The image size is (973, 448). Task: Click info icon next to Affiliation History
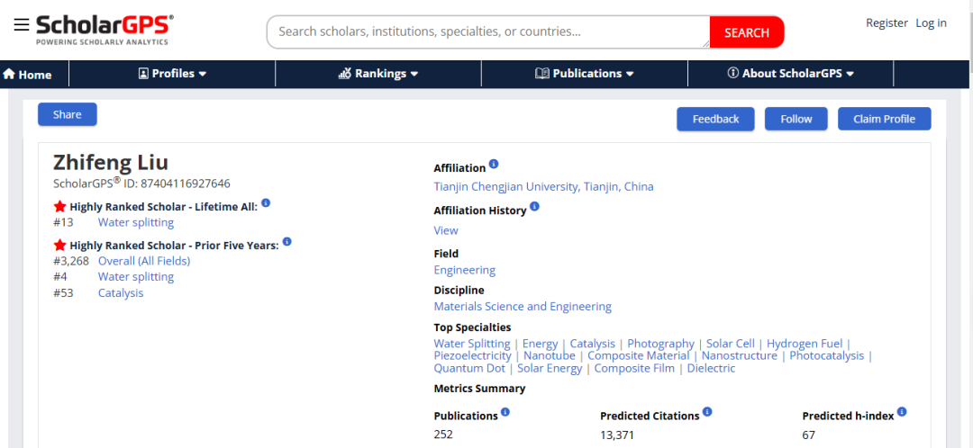tap(534, 207)
